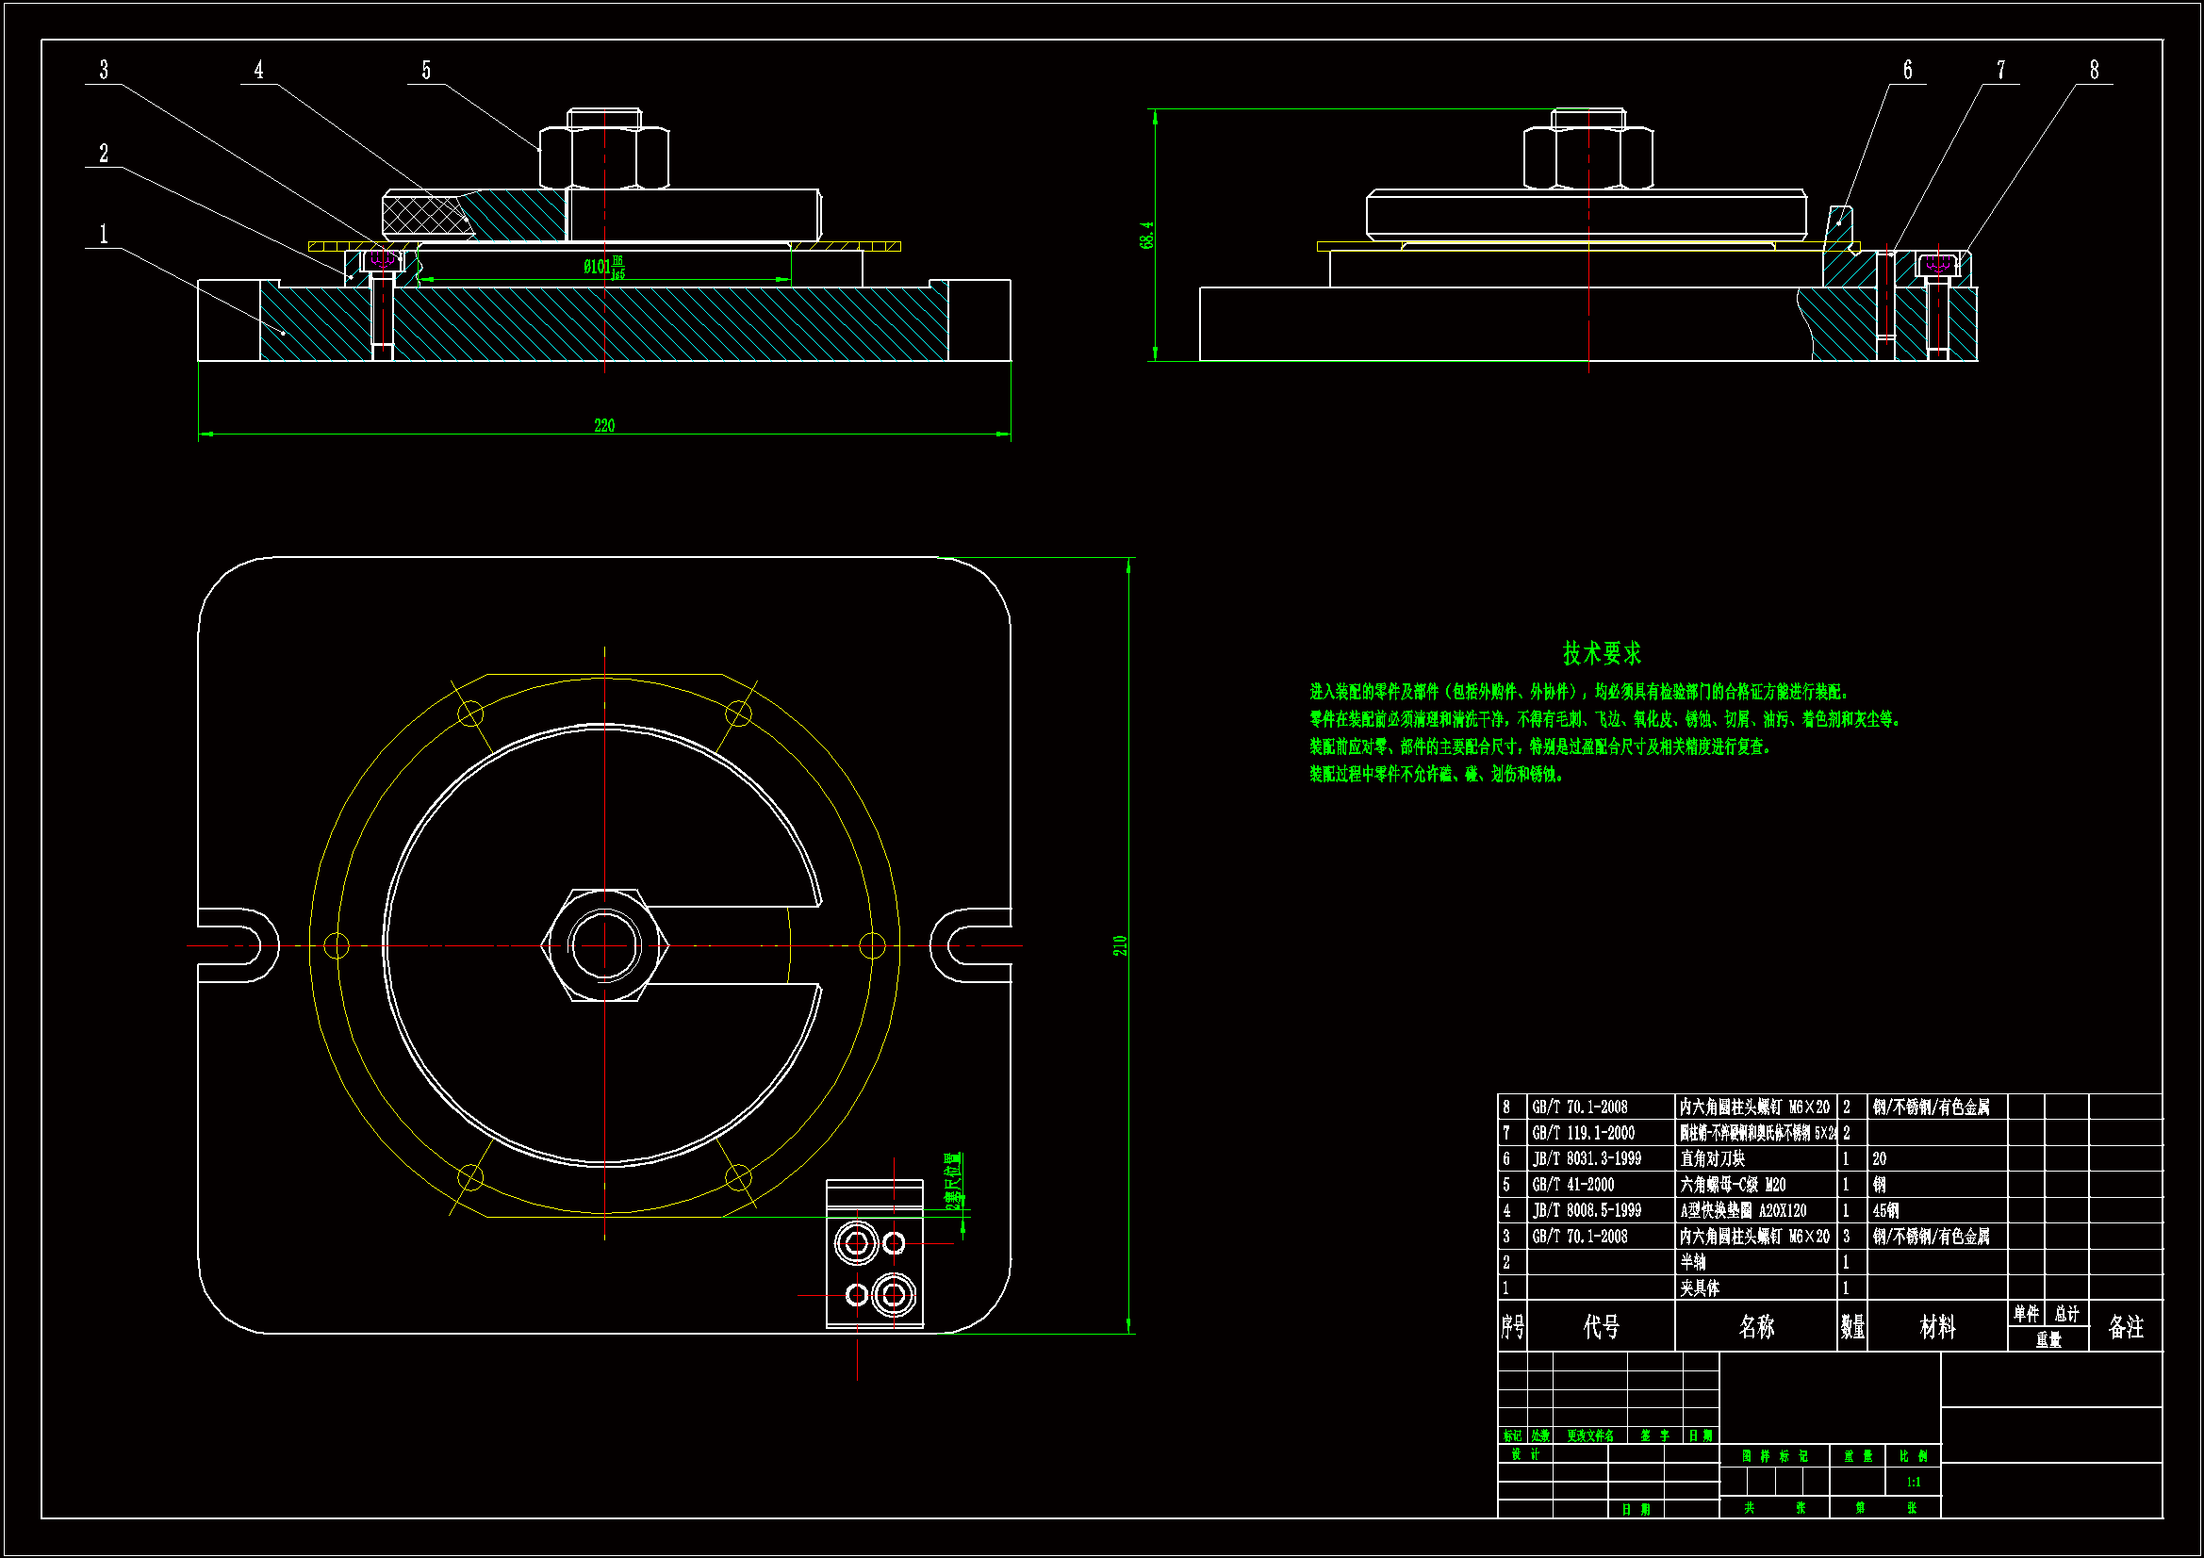Click part balloon number 8 label
2204x1558 pixels.
pyautogui.click(x=2094, y=70)
